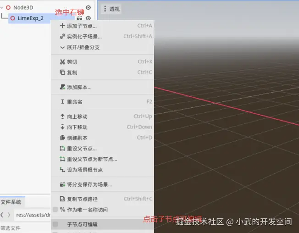Choose 将分支保存为场景 entry
The width and height of the screenshot is (299, 233).
[102, 184]
